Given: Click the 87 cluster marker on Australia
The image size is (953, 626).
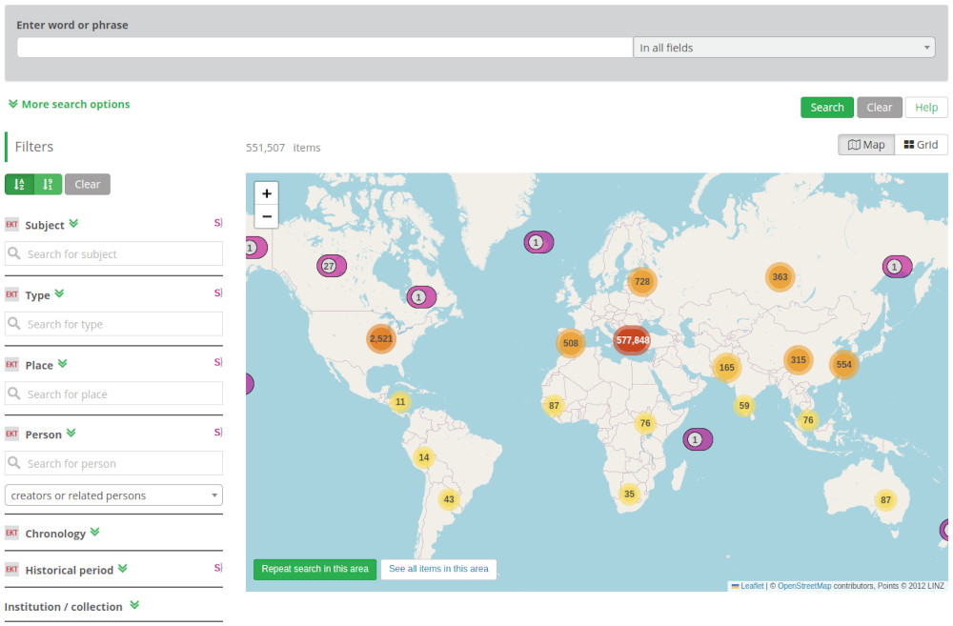Looking at the screenshot, I should 885,500.
